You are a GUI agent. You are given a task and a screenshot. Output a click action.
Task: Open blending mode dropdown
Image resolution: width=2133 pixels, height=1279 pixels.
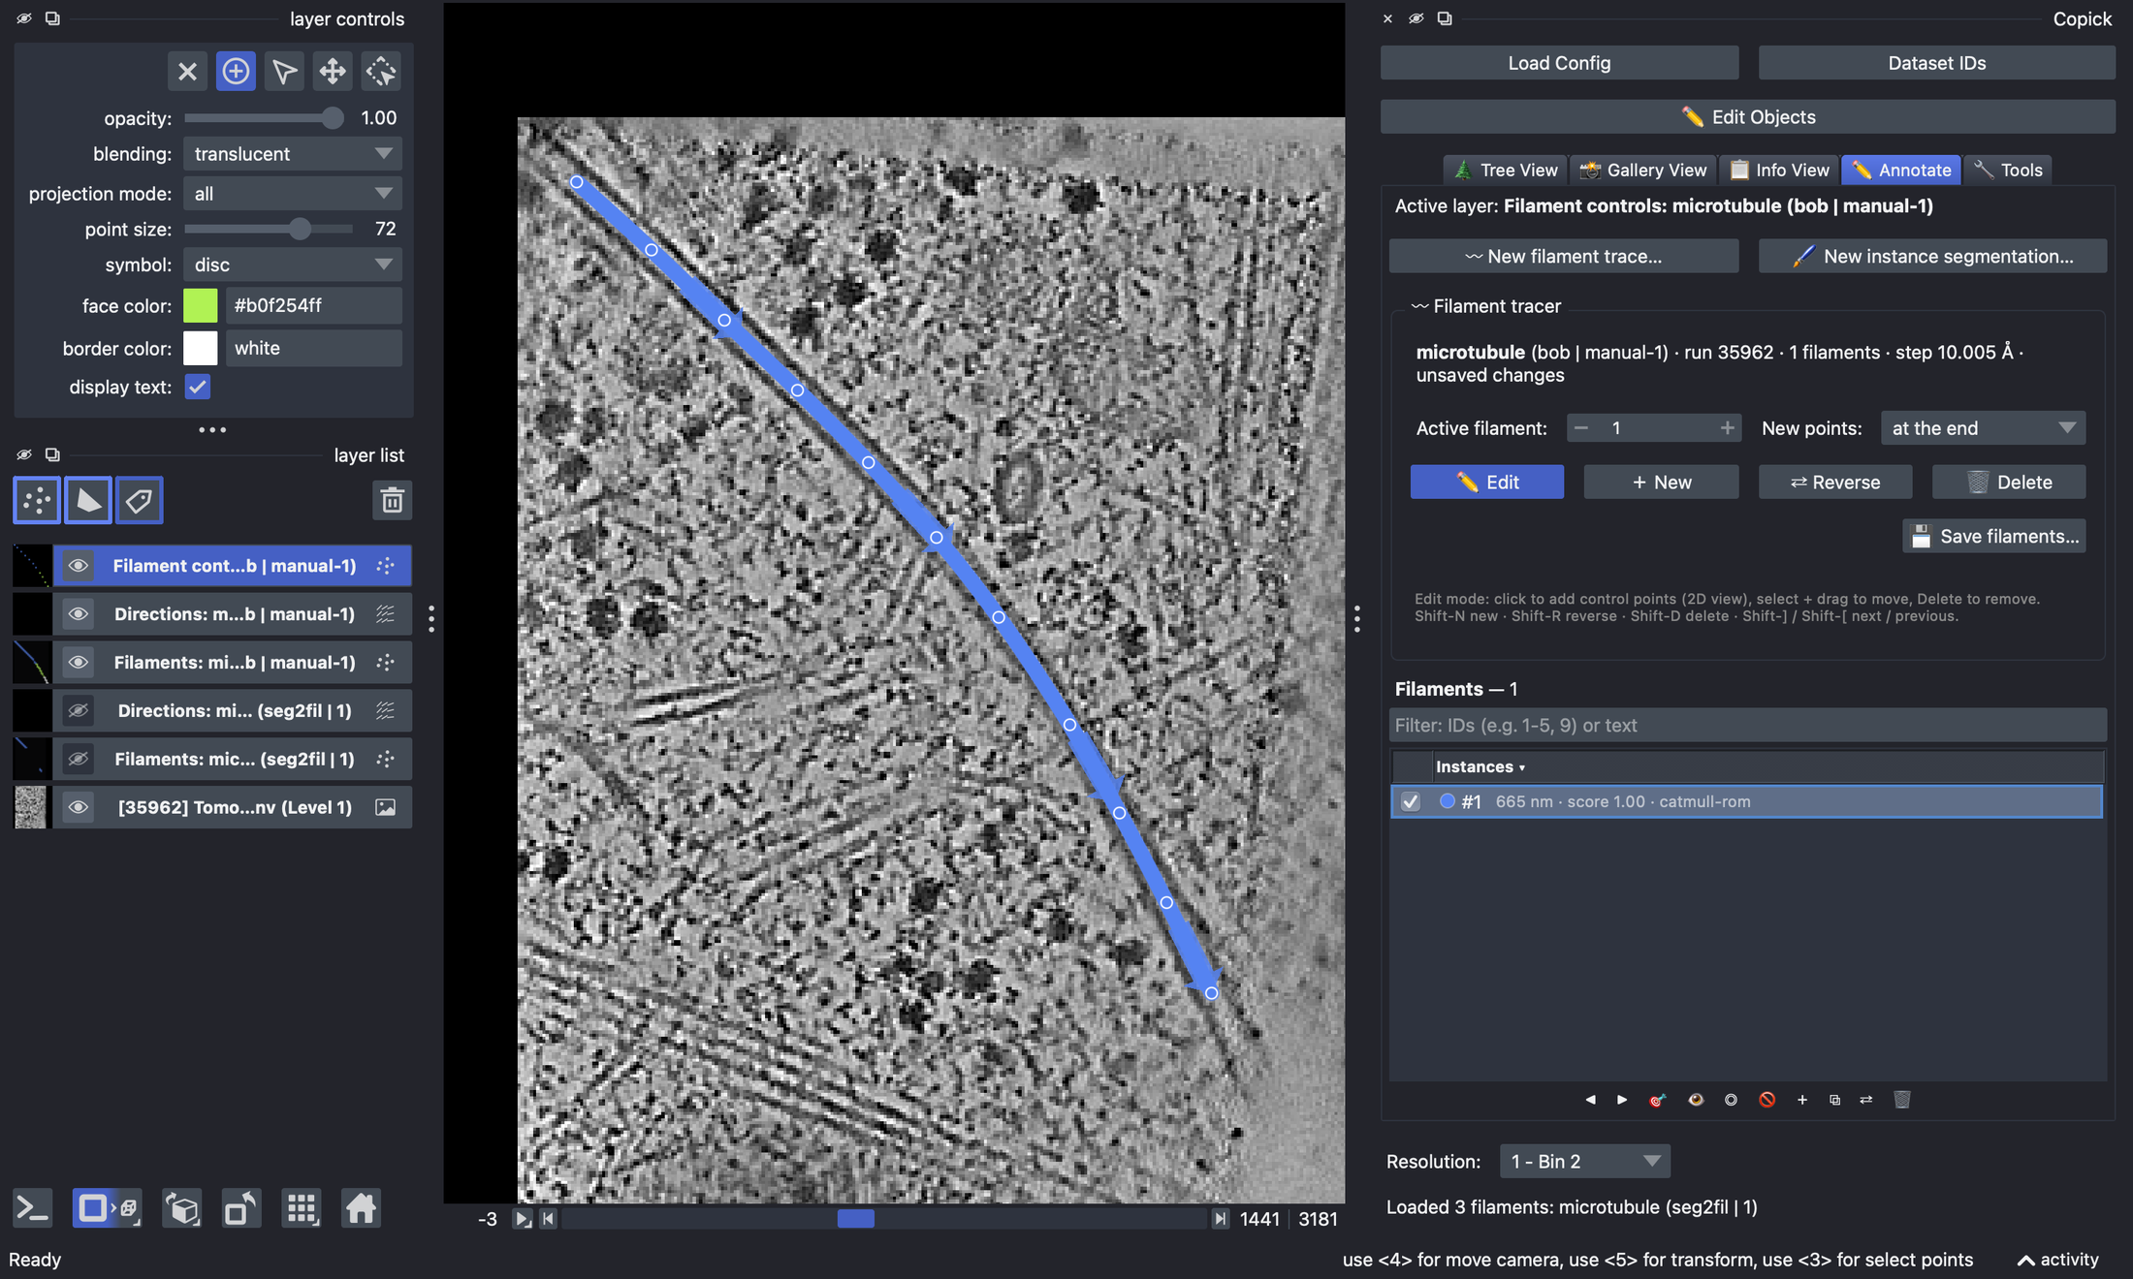click(x=293, y=154)
